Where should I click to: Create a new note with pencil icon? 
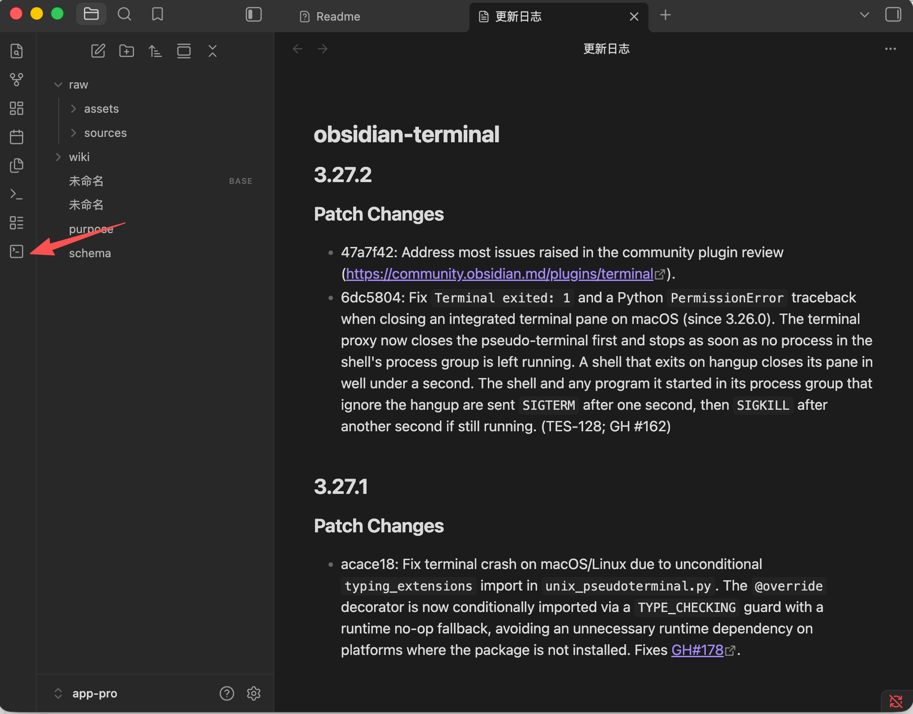[x=98, y=51]
